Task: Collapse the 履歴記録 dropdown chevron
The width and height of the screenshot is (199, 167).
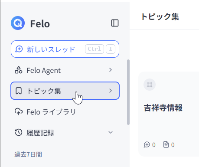Action: pyautogui.click(x=111, y=132)
